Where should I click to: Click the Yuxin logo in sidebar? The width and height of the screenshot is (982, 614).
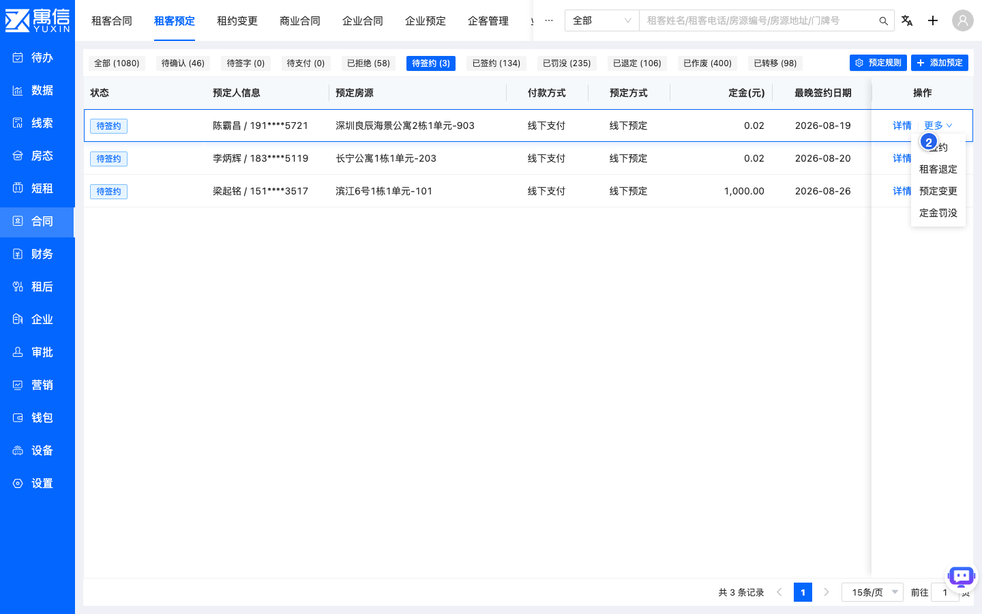click(38, 20)
